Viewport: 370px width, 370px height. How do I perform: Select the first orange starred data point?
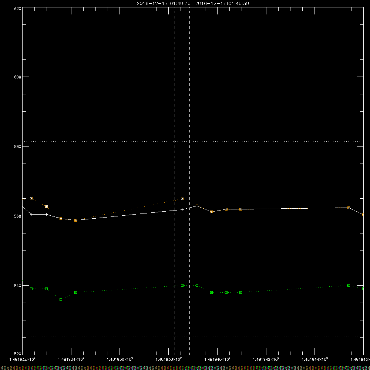31,198
